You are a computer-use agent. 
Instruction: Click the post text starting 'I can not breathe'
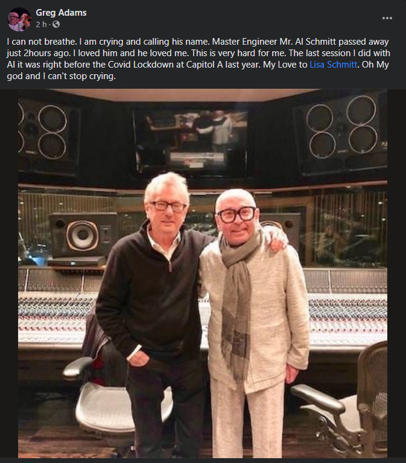pos(198,59)
